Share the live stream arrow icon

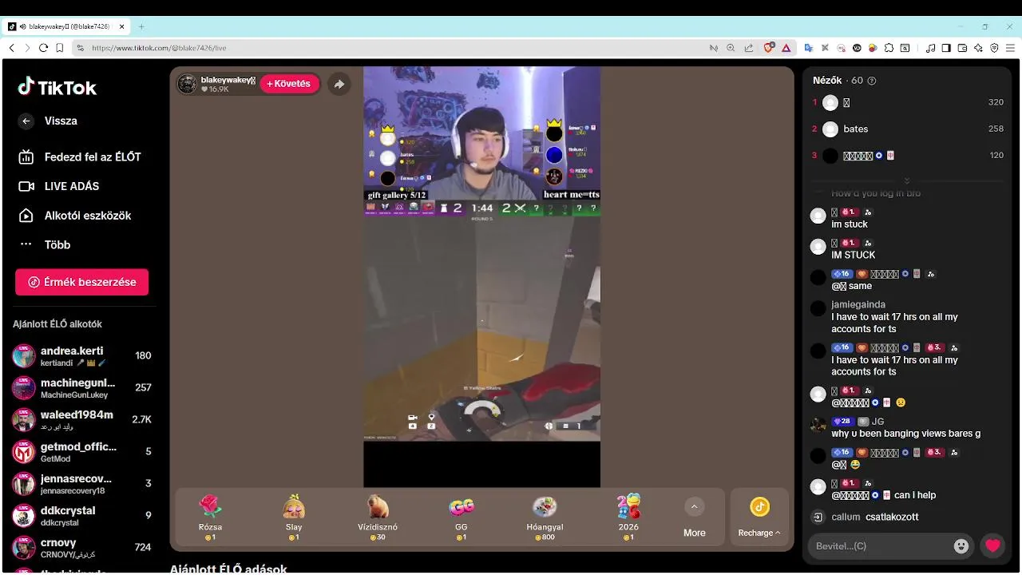tap(339, 84)
